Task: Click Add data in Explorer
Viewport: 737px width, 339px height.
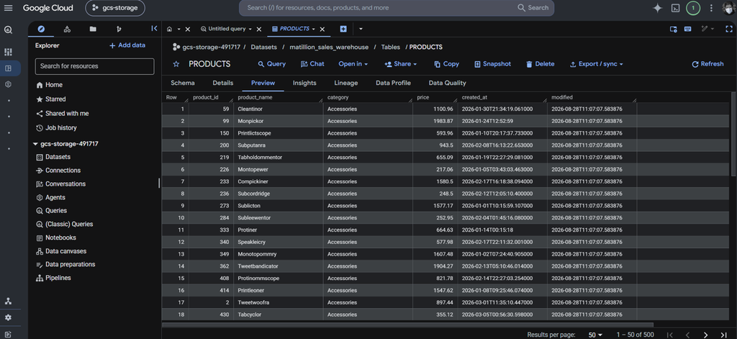Action: (127, 45)
